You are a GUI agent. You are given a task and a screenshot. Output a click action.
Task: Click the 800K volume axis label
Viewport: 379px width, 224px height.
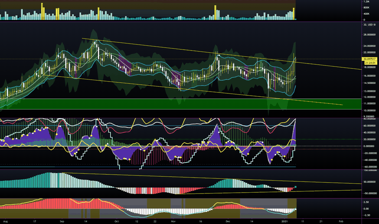(x=366, y=7)
